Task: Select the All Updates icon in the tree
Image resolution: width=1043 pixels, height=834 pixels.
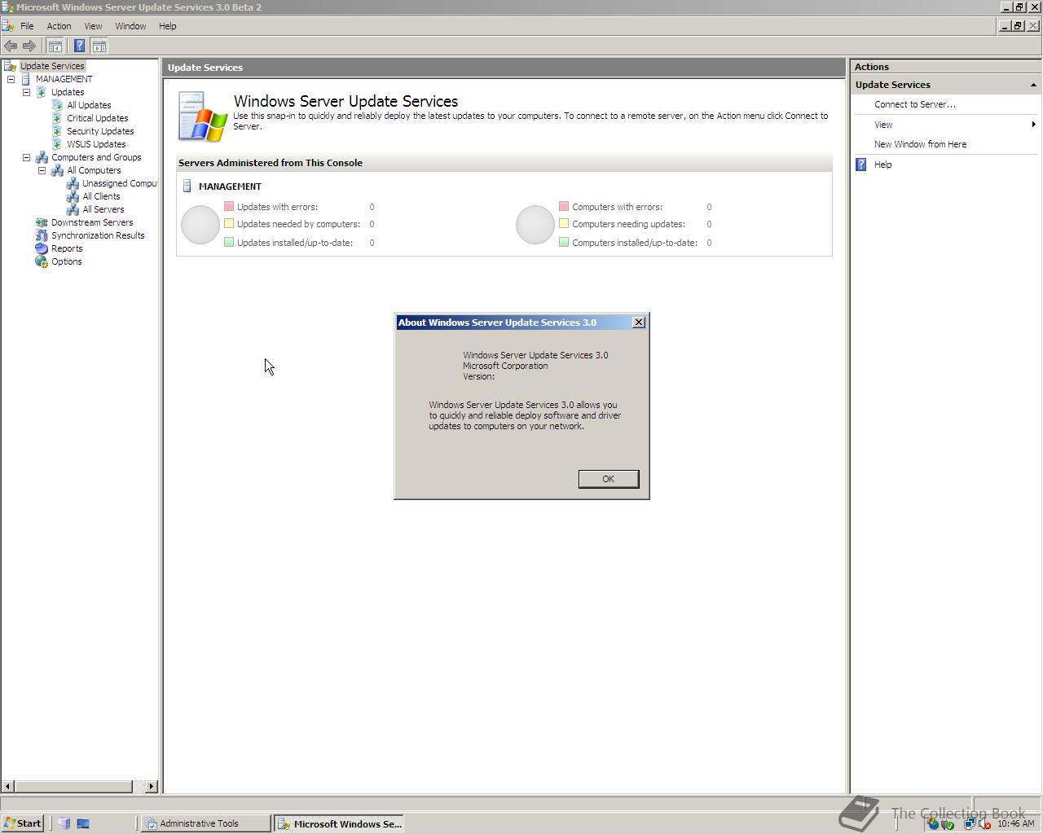Action: pos(57,105)
